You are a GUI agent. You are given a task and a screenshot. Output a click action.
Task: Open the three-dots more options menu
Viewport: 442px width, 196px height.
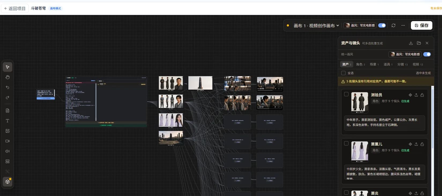(x=403, y=25)
